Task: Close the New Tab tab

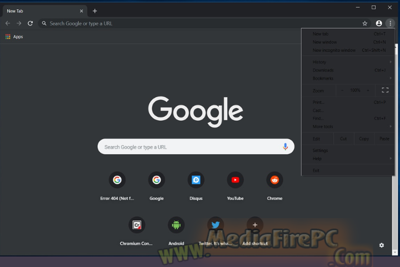Action: (81, 11)
